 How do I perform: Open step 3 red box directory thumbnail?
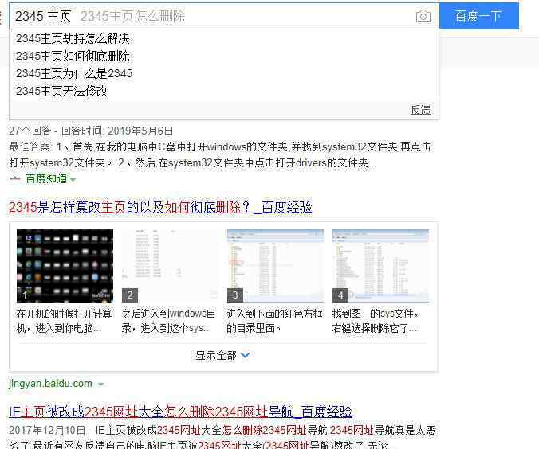(x=275, y=266)
